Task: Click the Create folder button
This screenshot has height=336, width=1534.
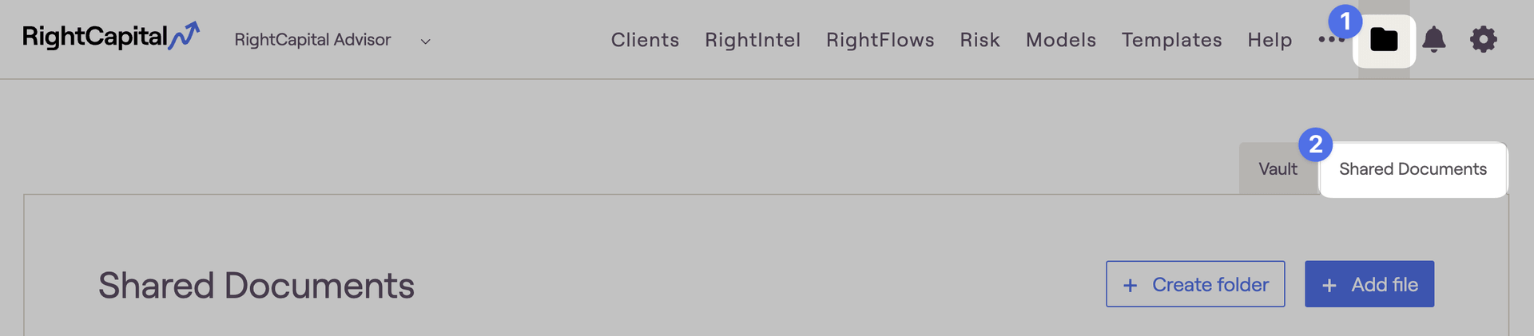Action: point(1195,284)
